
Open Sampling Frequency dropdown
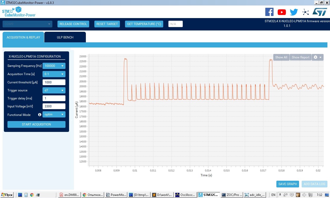54,66
